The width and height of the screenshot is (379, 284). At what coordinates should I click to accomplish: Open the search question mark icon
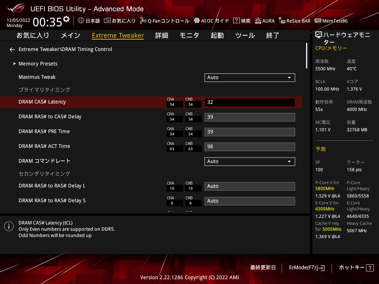coord(236,21)
